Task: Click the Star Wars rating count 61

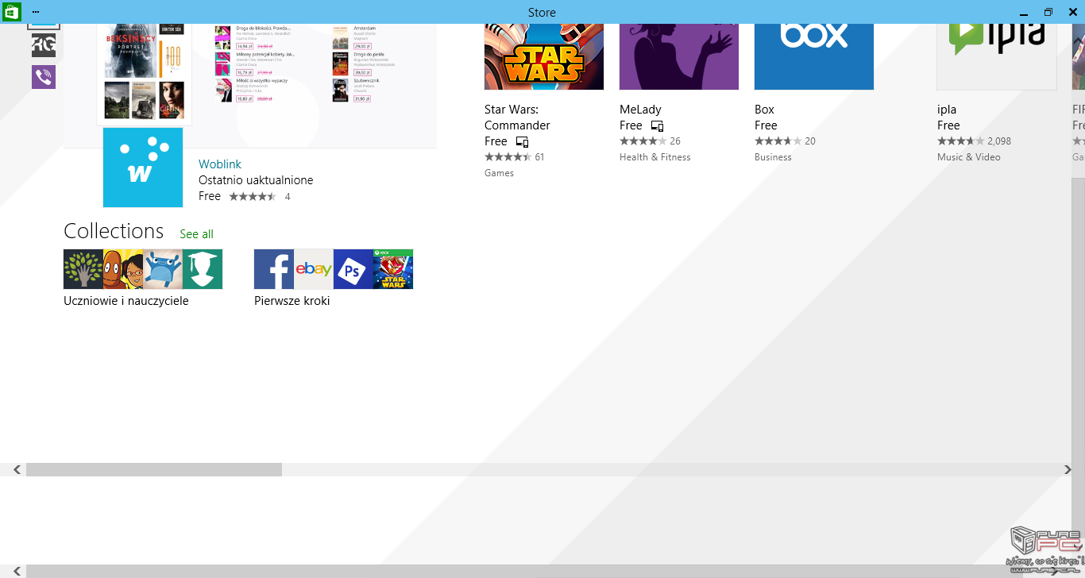Action: click(539, 157)
